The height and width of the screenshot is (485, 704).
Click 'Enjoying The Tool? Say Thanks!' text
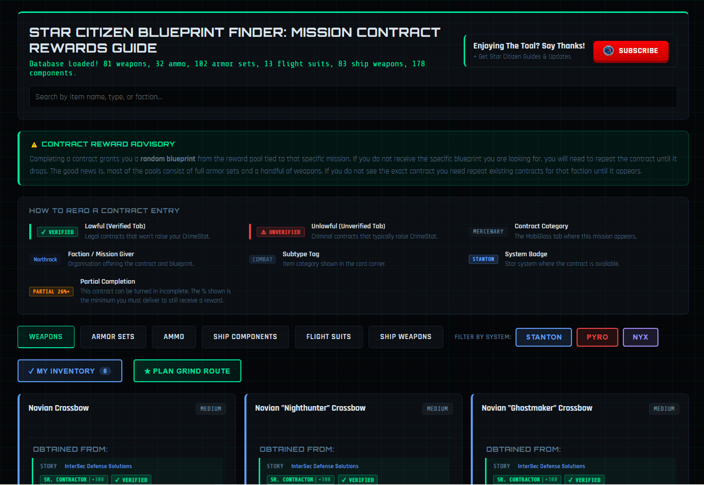coord(529,46)
